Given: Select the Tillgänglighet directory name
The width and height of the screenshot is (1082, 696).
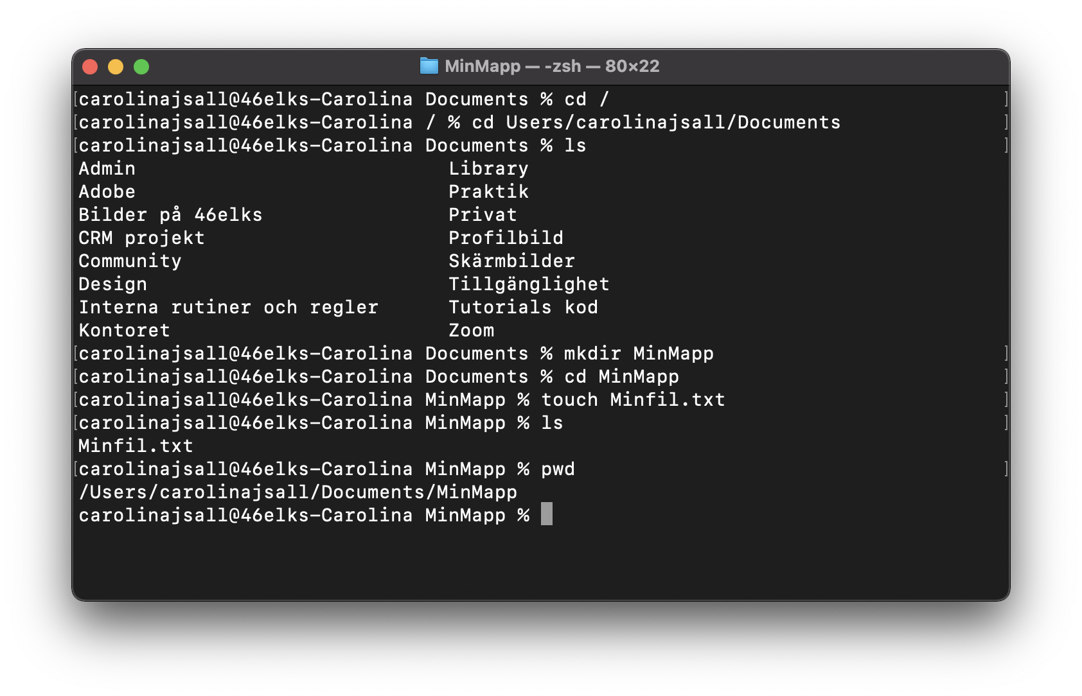Looking at the screenshot, I should (529, 284).
